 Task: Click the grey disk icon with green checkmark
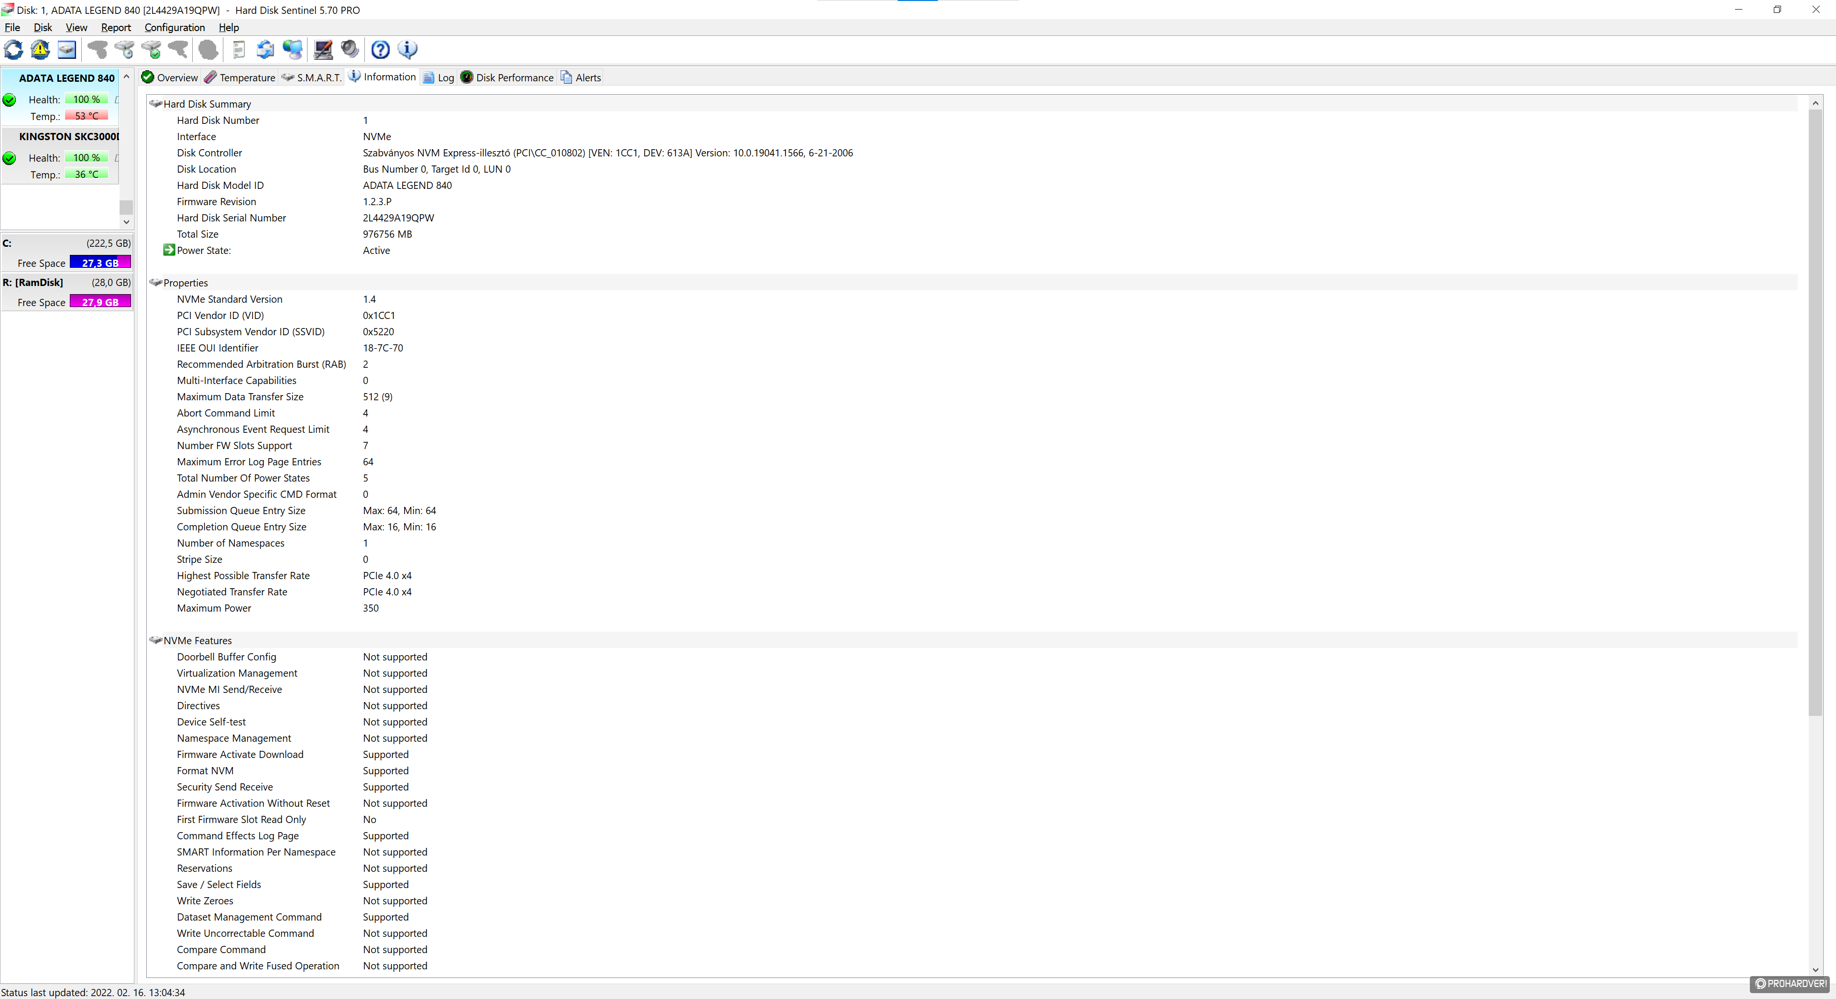151,49
